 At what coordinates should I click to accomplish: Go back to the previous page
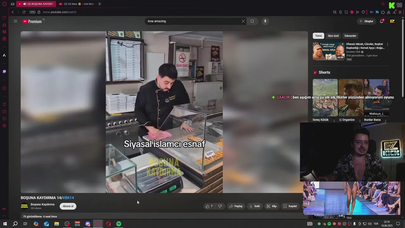coord(13,12)
